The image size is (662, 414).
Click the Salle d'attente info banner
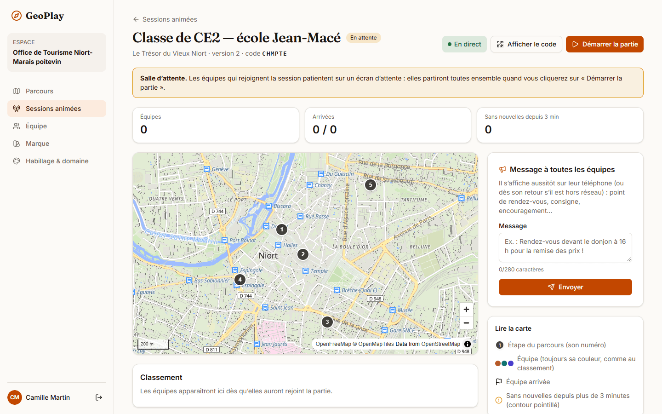click(x=388, y=83)
